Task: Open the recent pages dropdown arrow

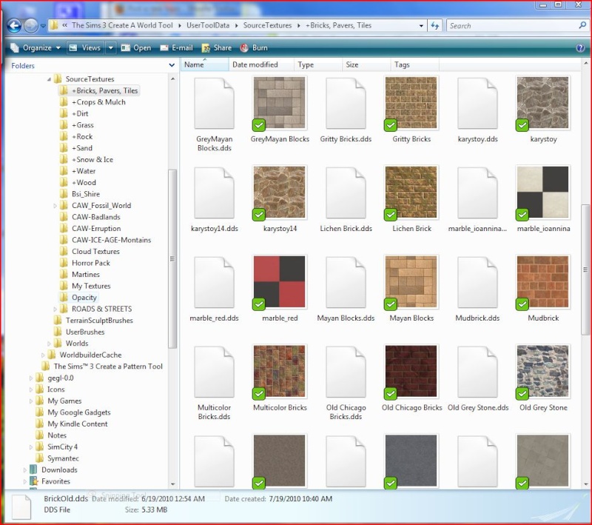Action: [x=43, y=26]
